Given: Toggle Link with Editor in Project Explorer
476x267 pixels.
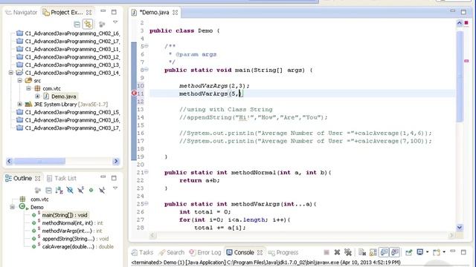Looking at the screenshot, I should point(88,24).
